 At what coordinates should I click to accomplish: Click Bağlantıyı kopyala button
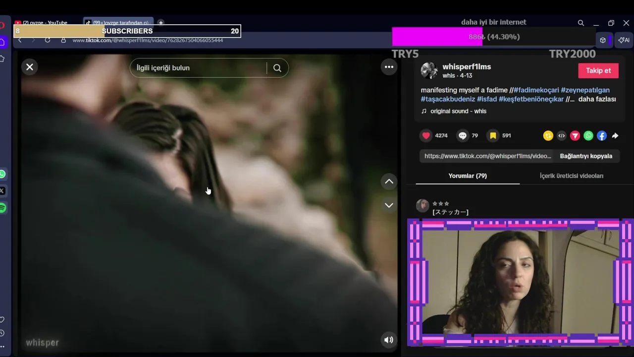pyautogui.click(x=586, y=156)
